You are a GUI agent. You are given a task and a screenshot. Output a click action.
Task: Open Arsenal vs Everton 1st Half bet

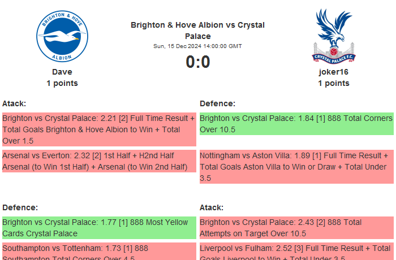point(99,161)
